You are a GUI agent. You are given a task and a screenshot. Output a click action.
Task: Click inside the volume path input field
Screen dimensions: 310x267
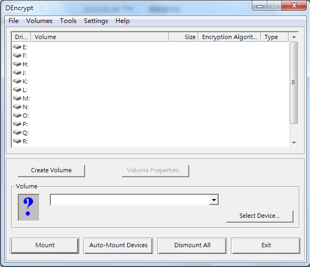pos(130,200)
